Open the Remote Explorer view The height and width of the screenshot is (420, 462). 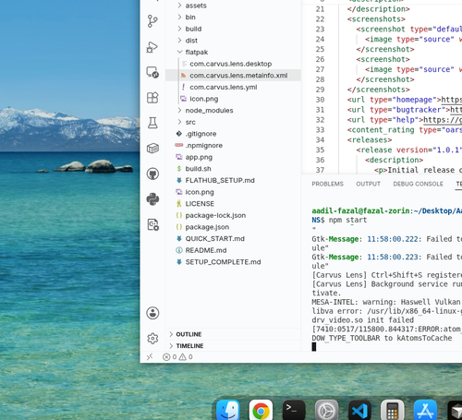tap(152, 72)
